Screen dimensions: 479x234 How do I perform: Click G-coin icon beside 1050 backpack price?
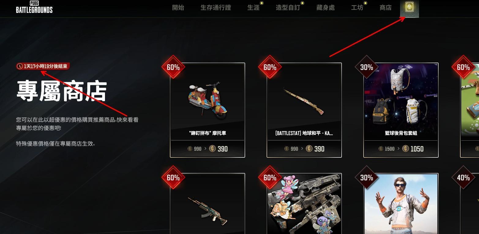(x=406, y=149)
